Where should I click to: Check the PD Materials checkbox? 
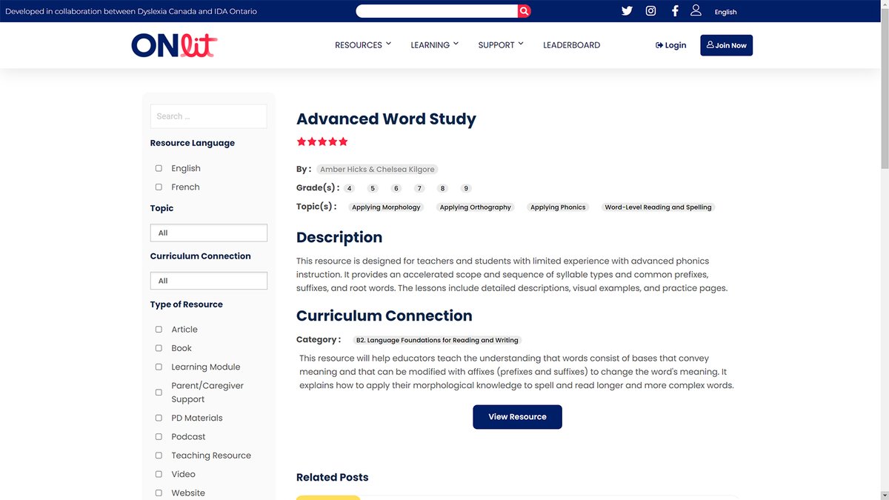pyautogui.click(x=159, y=418)
